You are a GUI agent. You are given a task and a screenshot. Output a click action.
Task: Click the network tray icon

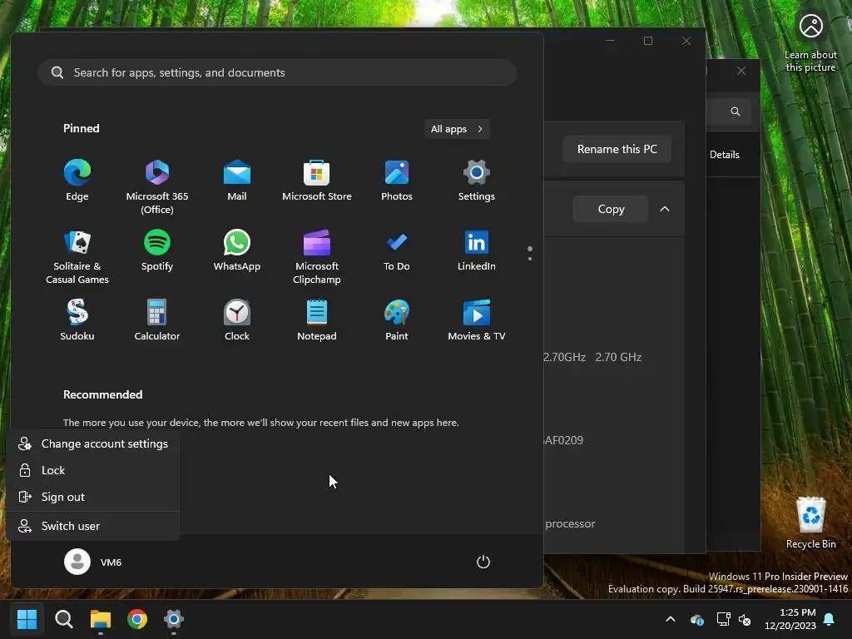click(723, 619)
